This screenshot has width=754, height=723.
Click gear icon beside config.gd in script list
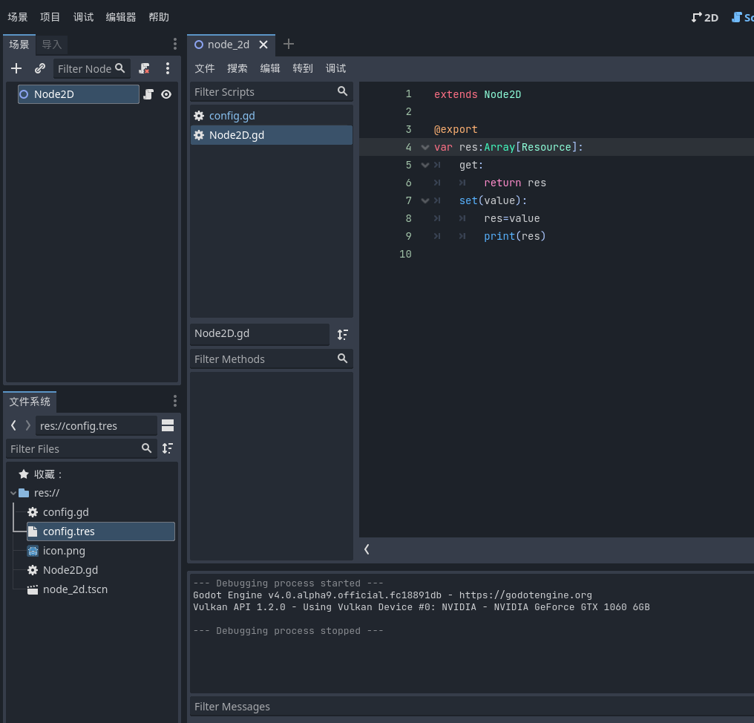[199, 116]
